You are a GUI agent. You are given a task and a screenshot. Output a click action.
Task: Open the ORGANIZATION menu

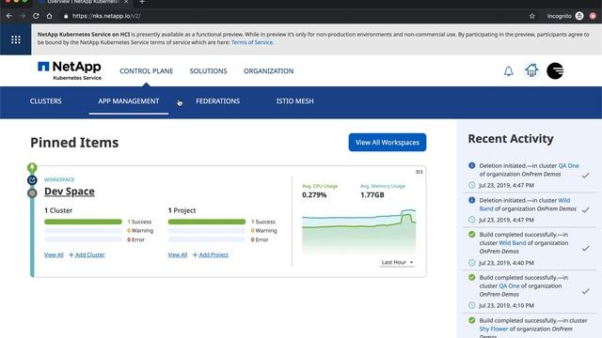coord(268,71)
